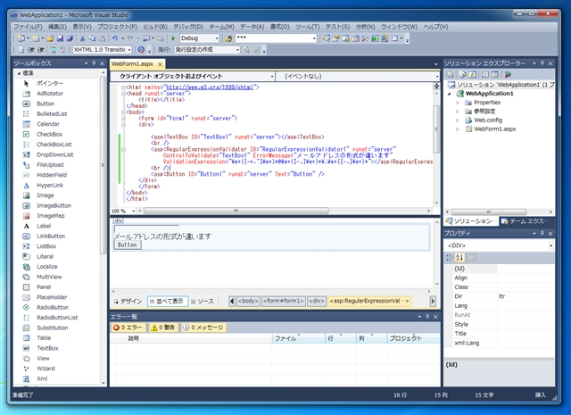The width and height of the screenshot is (571, 415).
Task: Switch to チーム エクスプローラー tab
Action: 527,221
